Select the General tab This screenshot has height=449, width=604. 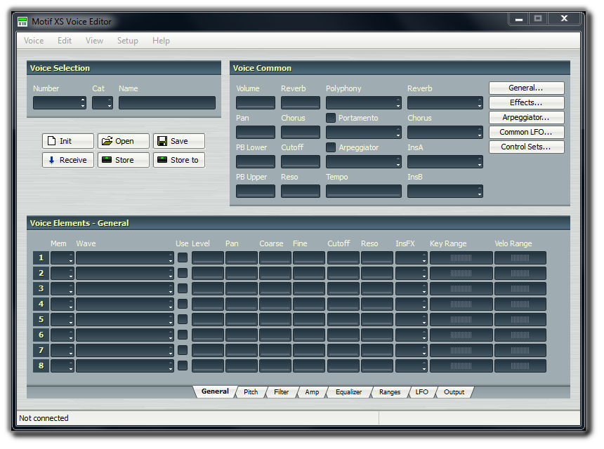coord(215,391)
